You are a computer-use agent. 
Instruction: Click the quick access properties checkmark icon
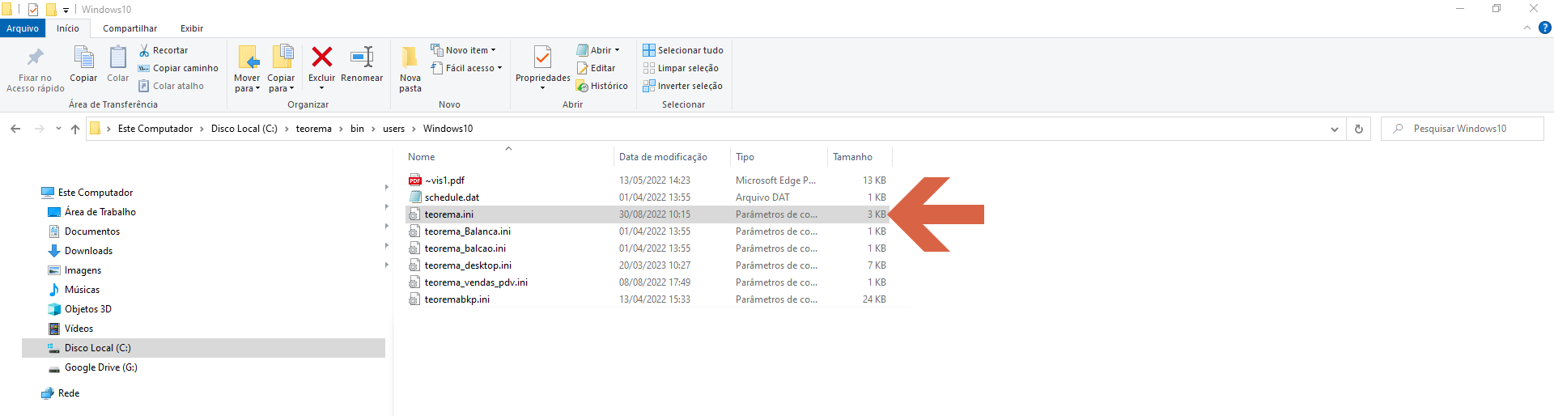click(33, 10)
